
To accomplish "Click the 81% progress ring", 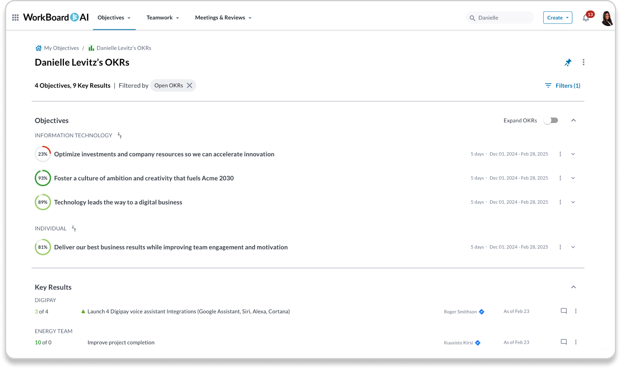I will (x=43, y=247).
